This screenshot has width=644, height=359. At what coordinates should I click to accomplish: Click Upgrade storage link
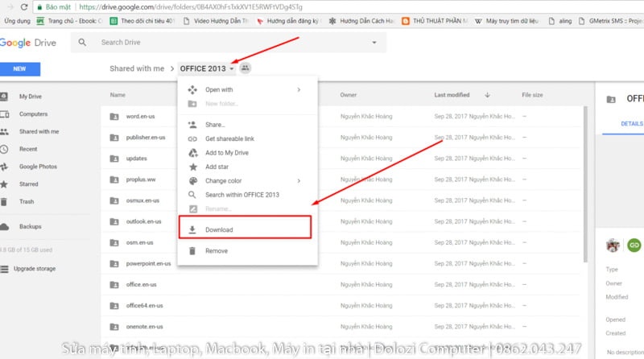tap(35, 269)
